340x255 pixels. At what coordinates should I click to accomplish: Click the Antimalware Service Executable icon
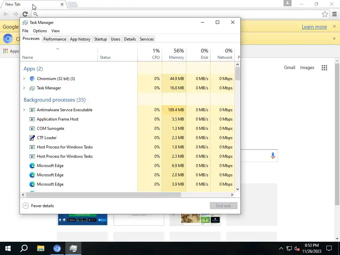[32, 110]
